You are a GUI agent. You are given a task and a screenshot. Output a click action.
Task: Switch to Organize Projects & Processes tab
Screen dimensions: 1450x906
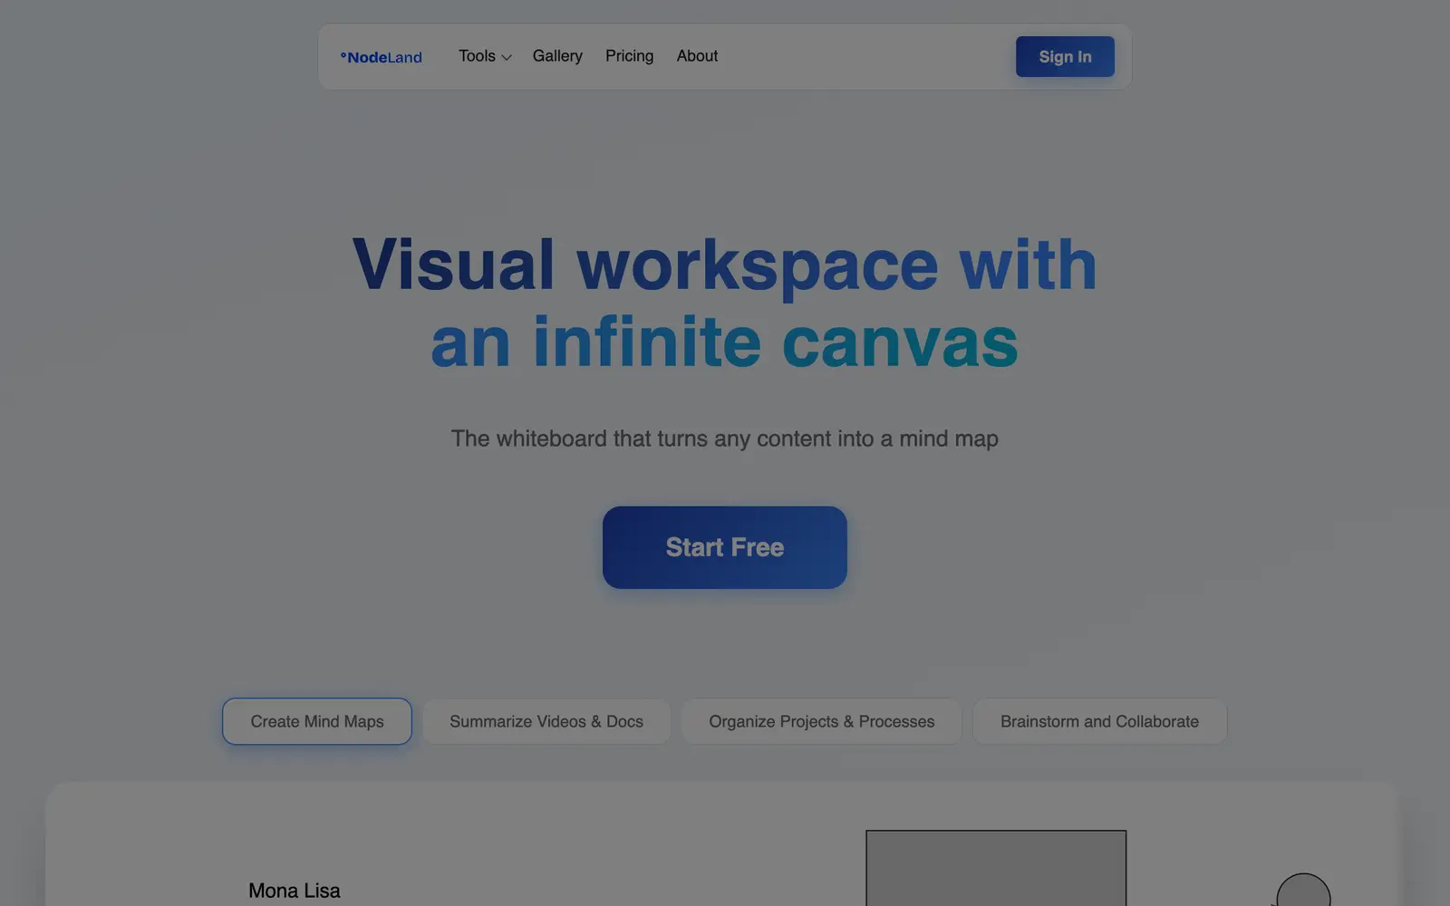point(822,721)
